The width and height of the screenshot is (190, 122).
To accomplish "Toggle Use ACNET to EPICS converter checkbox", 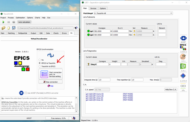I will pos(26,93).
